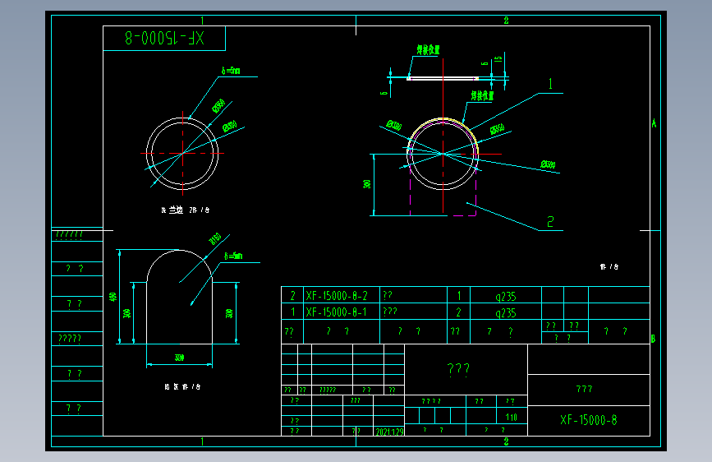Click item number 2 in the parts list

pos(293,296)
